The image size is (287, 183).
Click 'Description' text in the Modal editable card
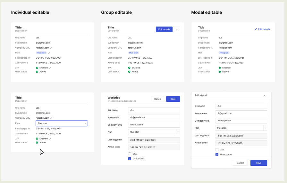click(204, 31)
